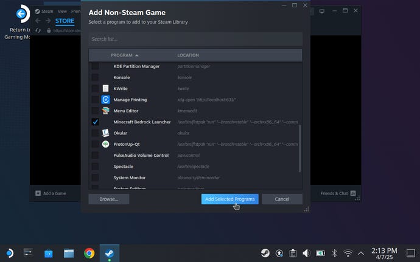Click the battery status tray icon
The width and height of the screenshot is (420, 262).
[x=320, y=253]
